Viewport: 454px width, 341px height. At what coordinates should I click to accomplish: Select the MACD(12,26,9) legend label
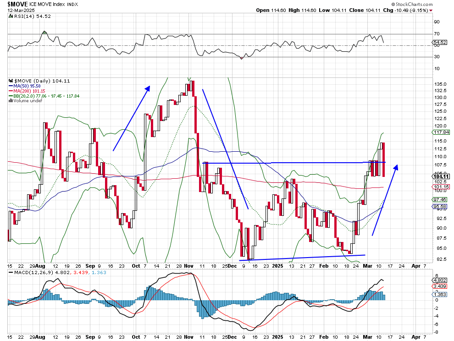click(x=28, y=274)
